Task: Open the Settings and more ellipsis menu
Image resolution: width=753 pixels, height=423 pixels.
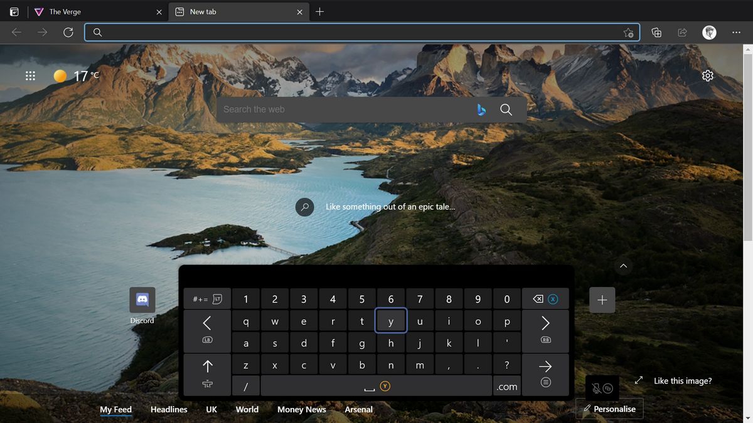Action: pyautogui.click(x=735, y=32)
